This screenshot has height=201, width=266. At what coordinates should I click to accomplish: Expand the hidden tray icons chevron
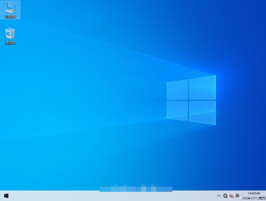[x=219, y=196]
